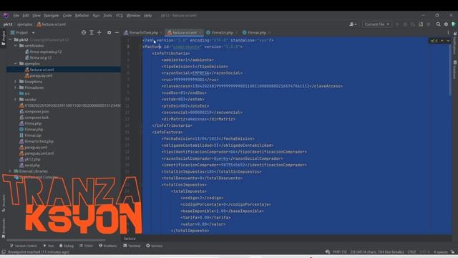Go to previous highlighted problem arrow
458x258 pixels.
point(442,41)
